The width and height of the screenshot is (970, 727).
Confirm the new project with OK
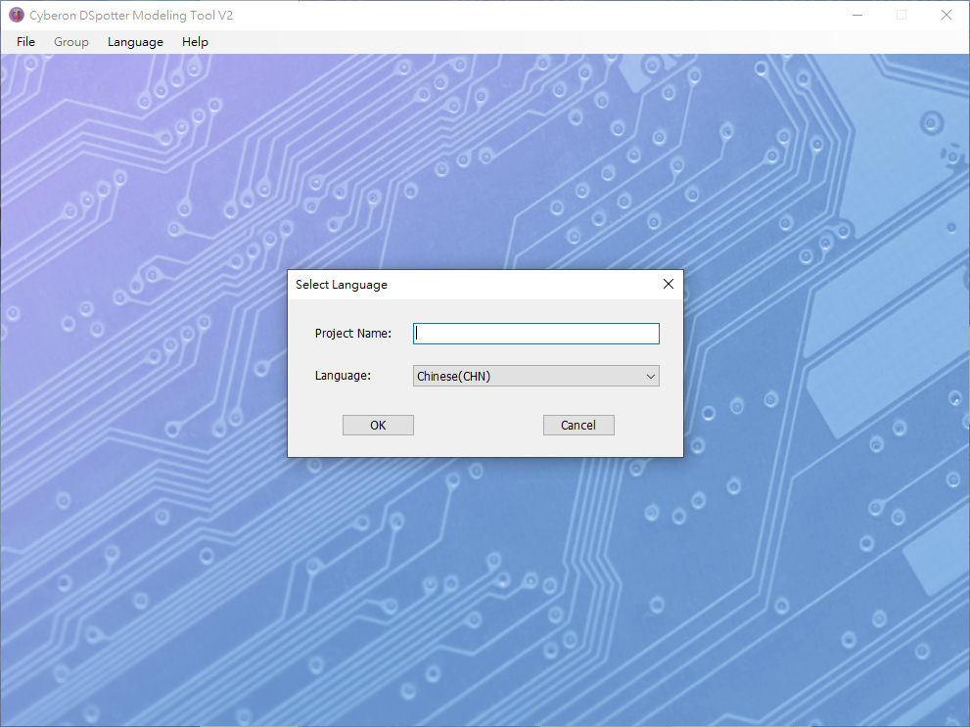click(378, 425)
